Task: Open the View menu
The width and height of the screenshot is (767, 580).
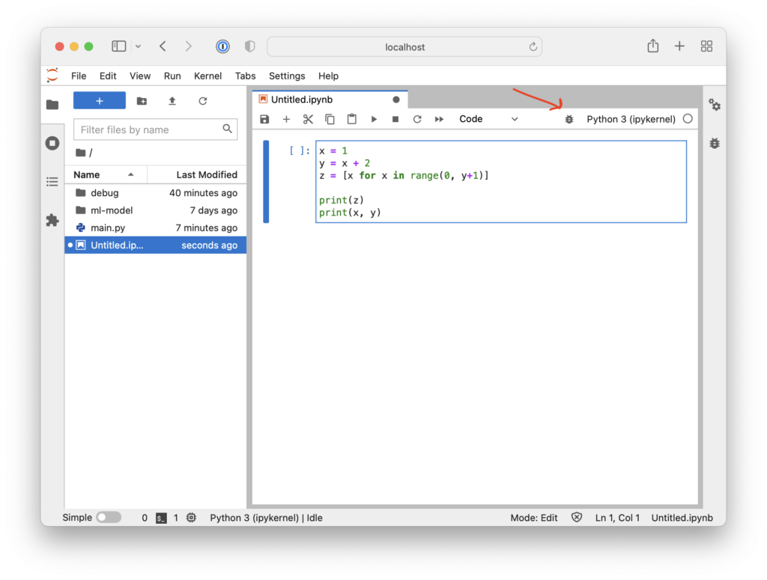Action: tap(140, 76)
